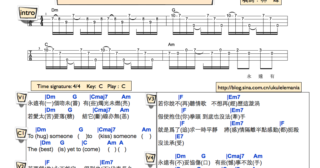Click the 'Play : C' label
320x168 pixels.
pos(116,86)
